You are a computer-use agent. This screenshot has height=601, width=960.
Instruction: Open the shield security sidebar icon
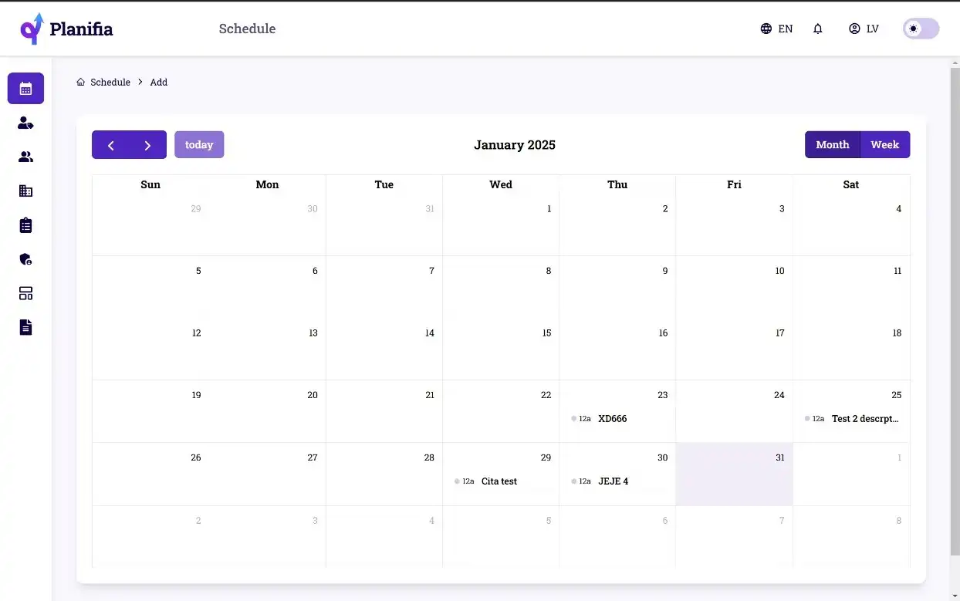pyautogui.click(x=25, y=259)
